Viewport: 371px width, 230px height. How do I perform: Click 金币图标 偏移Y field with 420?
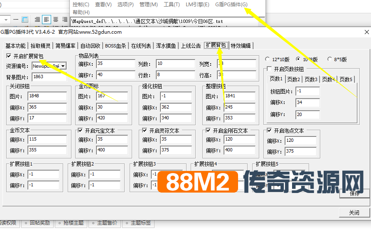(112, 118)
